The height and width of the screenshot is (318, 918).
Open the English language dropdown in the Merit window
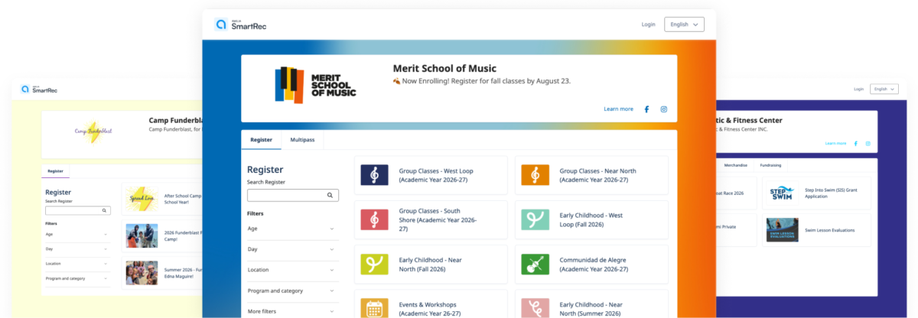click(684, 24)
